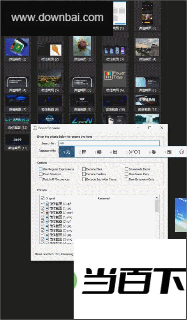The width and height of the screenshot is (187, 320).
Task: Select 微信截图 (1).png filename in preview
Action: (x=61, y=217)
